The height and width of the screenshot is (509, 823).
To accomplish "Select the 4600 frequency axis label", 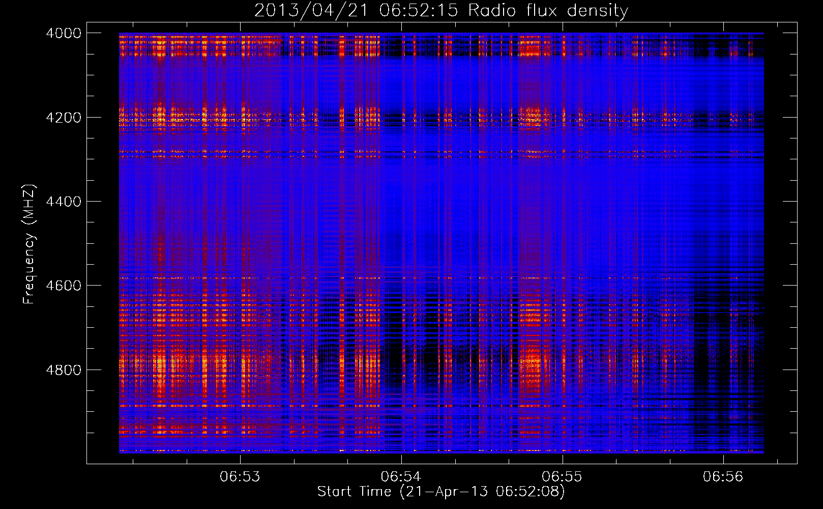I will pos(64,286).
